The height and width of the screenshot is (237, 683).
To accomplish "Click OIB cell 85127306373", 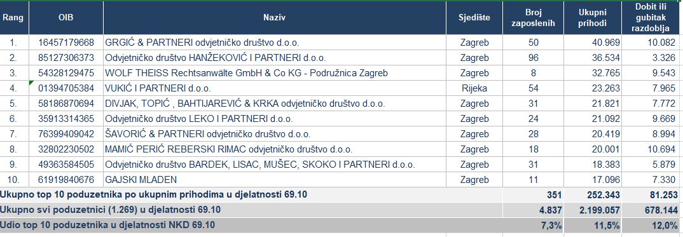I will (x=66, y=58).
